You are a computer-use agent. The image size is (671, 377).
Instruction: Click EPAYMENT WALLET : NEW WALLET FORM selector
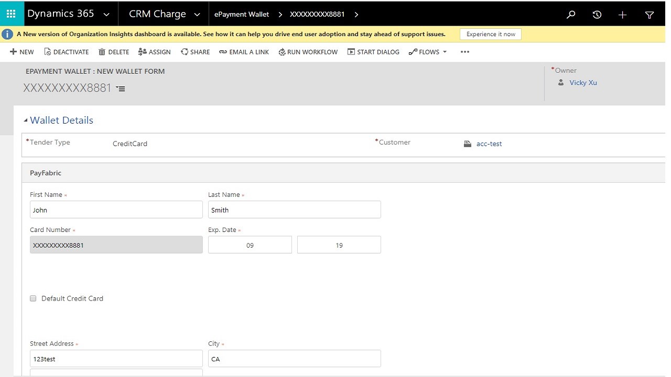[x=95, y=71]
